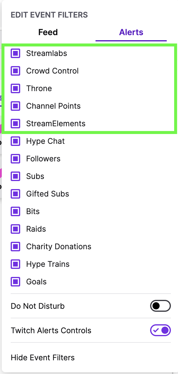
Task: Click Hide Event Filters
Action: click(43, 358)
